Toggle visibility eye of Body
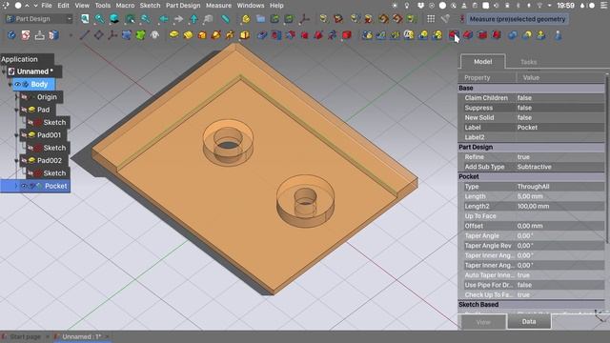This screenshot has height=343, width=610. tap(17, 85)
